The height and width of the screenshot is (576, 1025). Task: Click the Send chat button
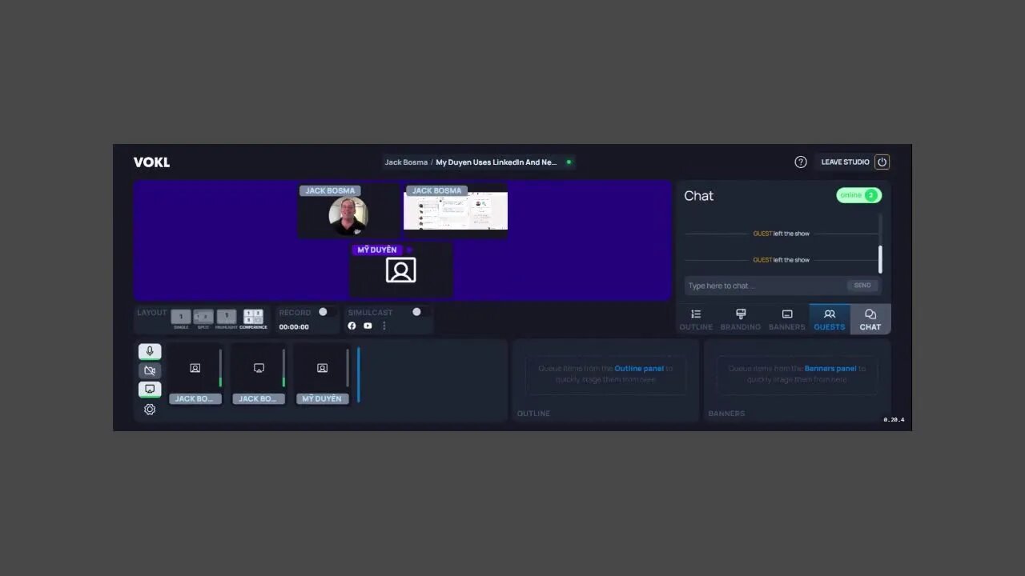click(x=862, y=286)
